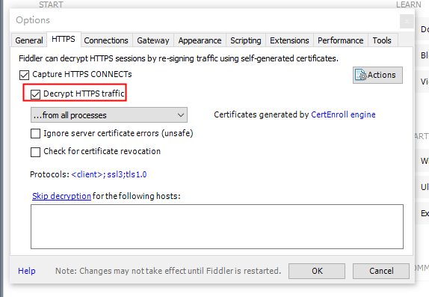
Task: Open the Appearance tab
Action: 200,40
